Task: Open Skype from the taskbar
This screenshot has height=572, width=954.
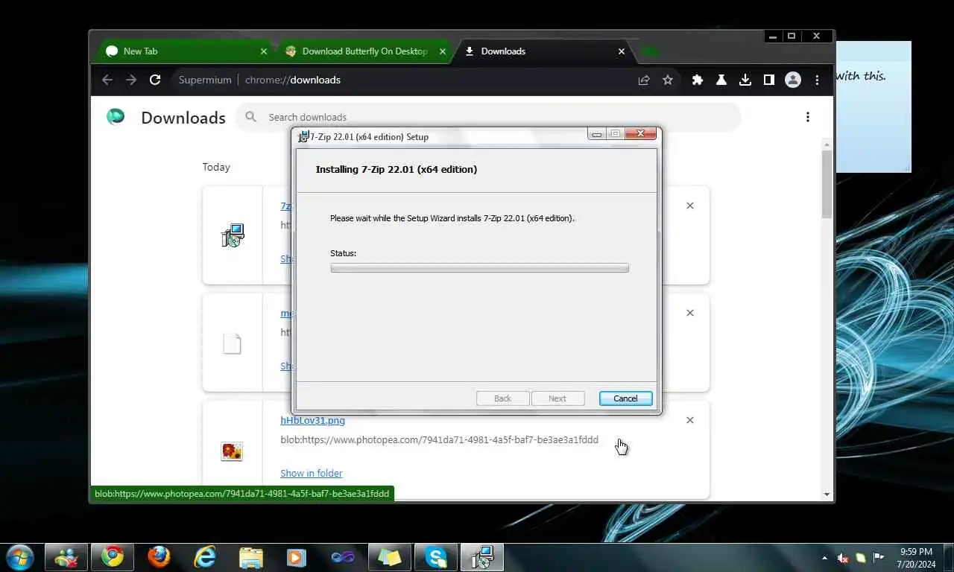Action: (436, 557)
